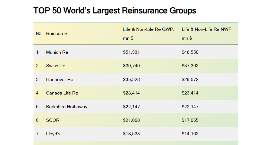This screenshot has width=271, height=145.
Task: Click Munich Re reinsurer name
Action: click(57, 52)
